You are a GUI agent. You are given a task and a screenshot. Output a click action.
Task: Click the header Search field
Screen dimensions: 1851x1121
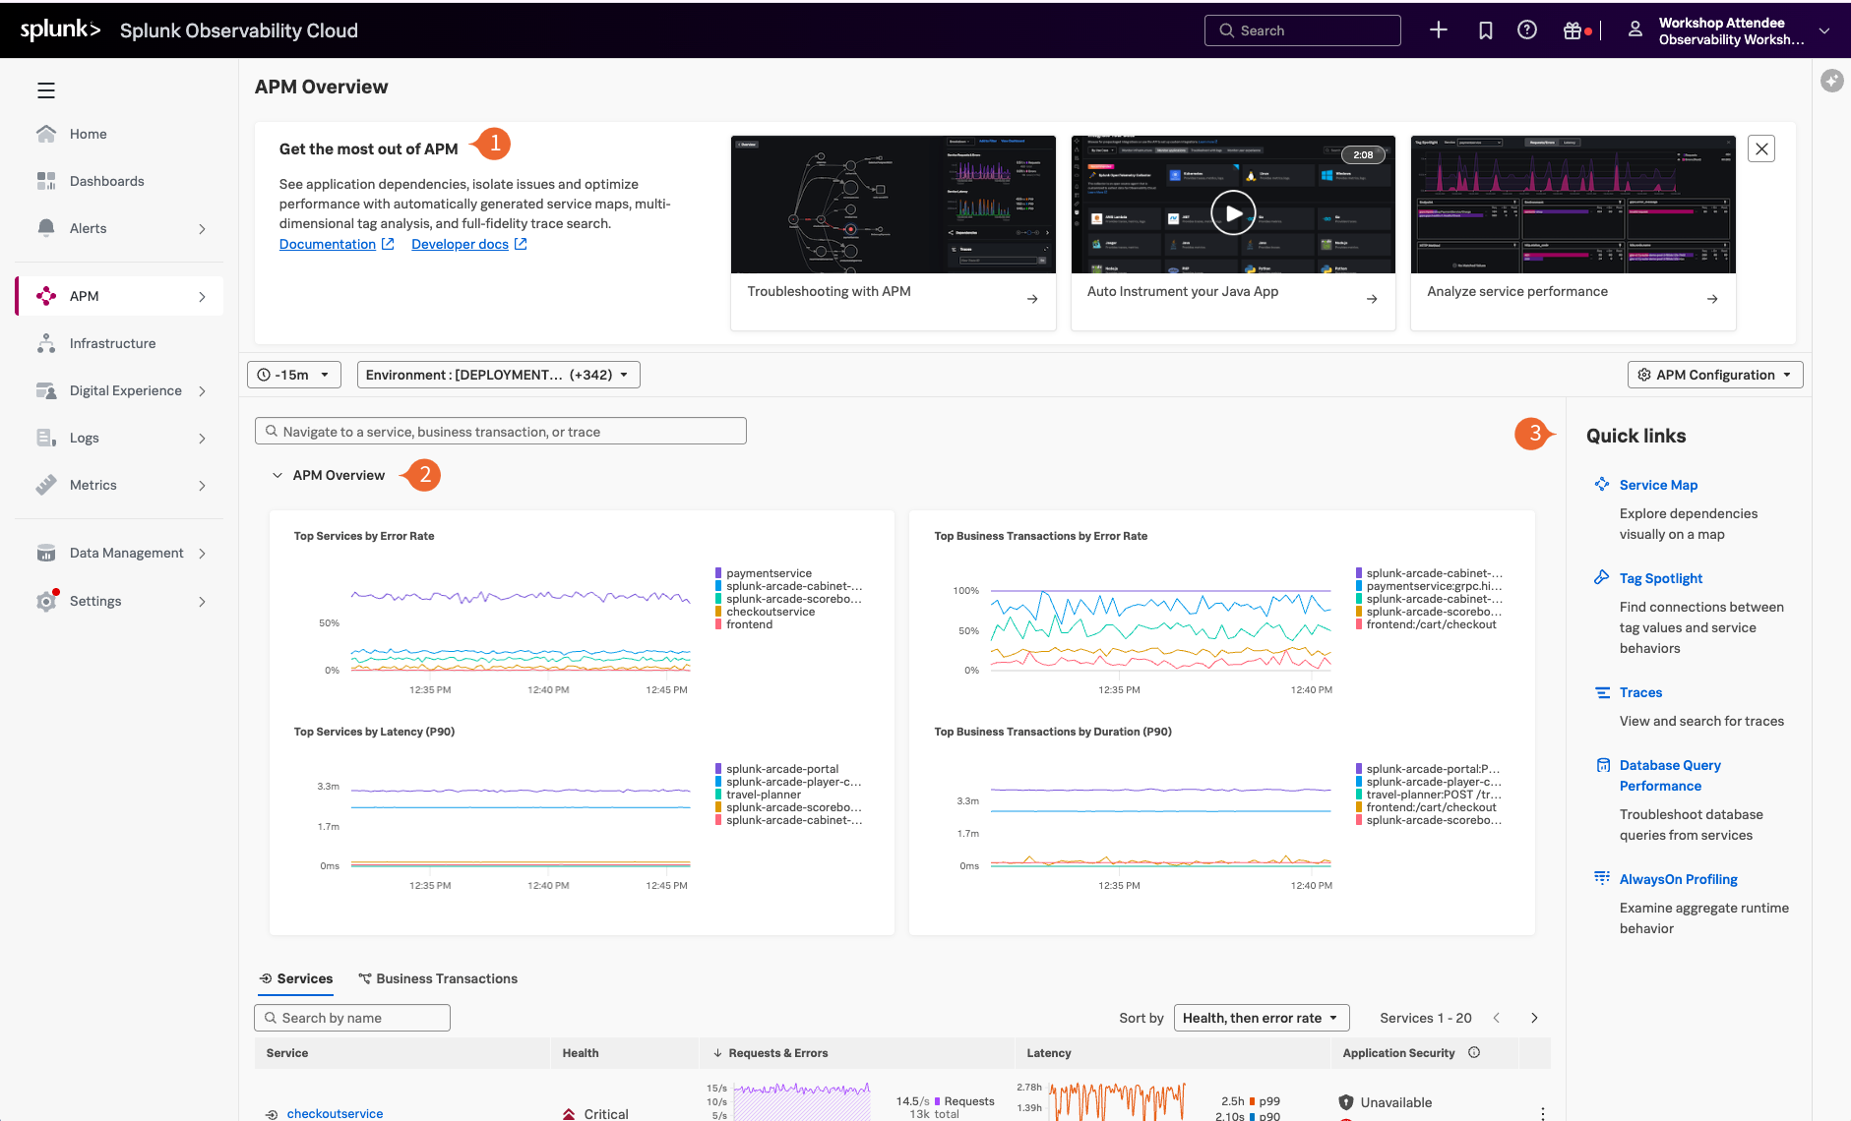pyautogui.click(x=1302, y=30)
